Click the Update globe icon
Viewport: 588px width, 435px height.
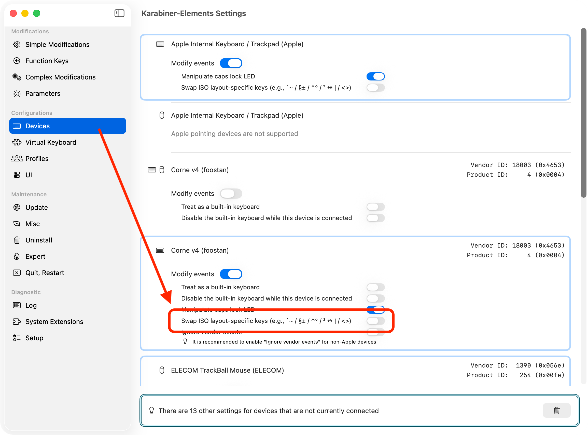pos(17,208)
